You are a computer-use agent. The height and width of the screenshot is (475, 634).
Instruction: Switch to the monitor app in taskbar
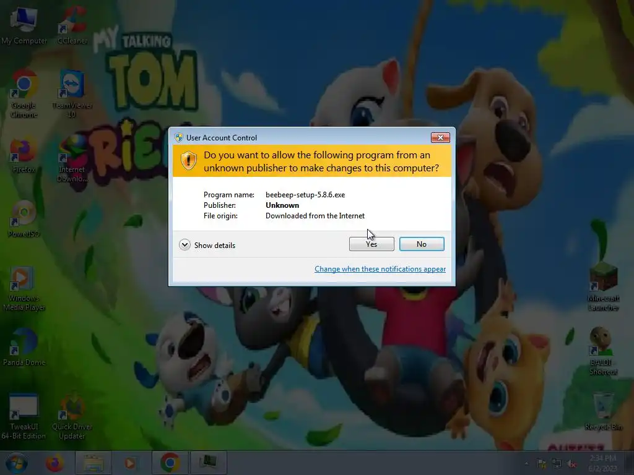pos(208,463)
